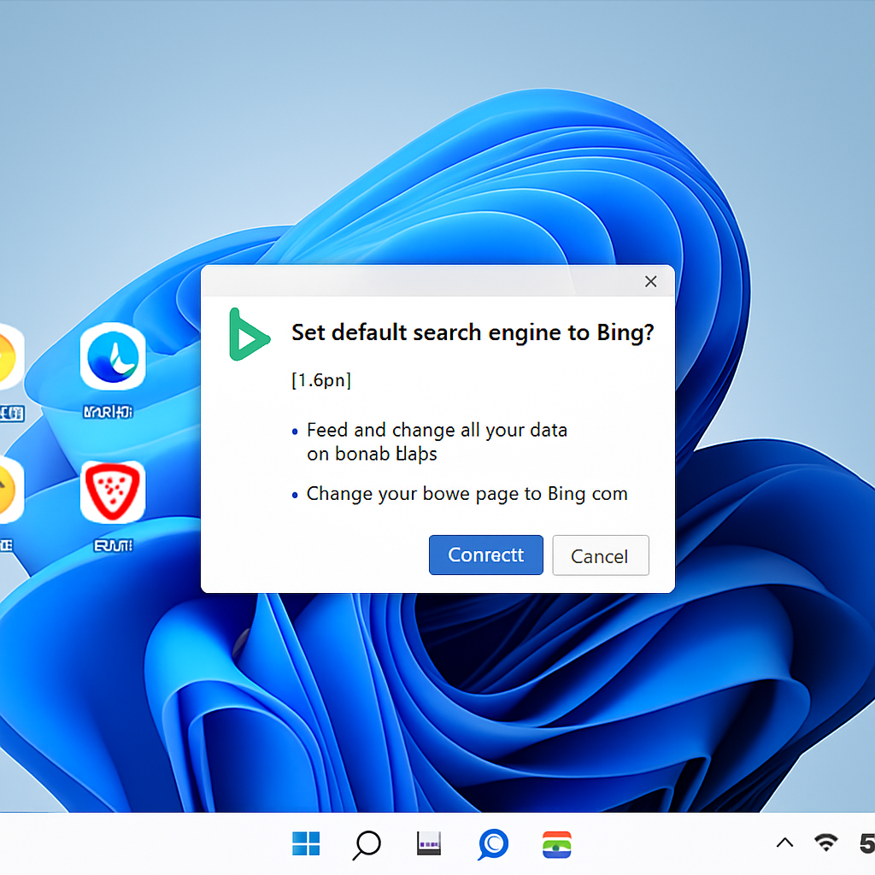Click "Change your bowe page" bullet text
The image size is (875, 875).
point(467,494)
